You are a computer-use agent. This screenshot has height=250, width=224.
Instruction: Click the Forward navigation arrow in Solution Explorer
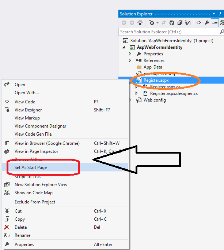132,23
